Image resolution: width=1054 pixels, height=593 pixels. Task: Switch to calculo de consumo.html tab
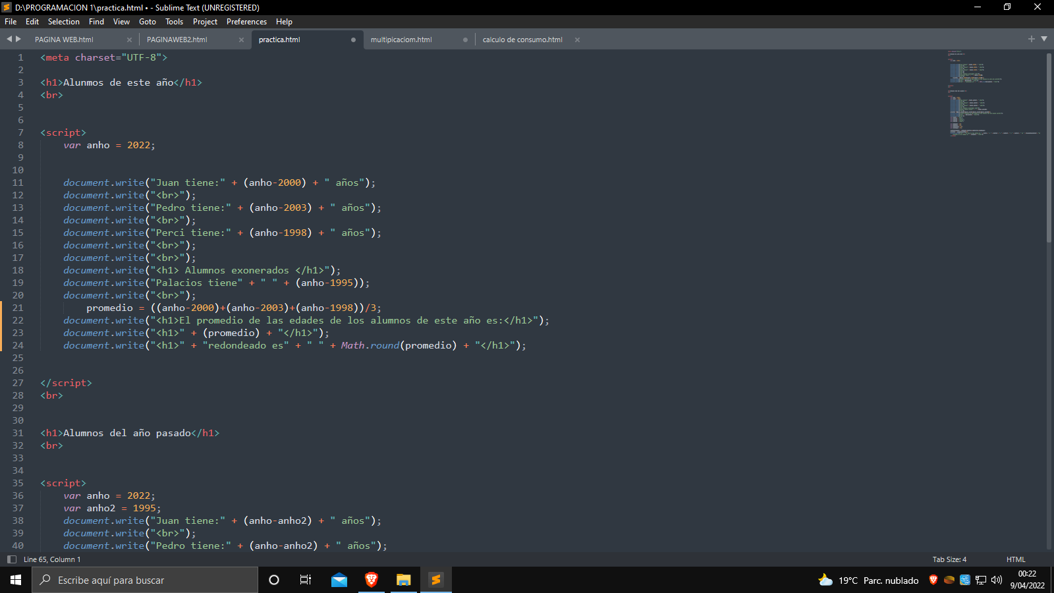point(522,40)
